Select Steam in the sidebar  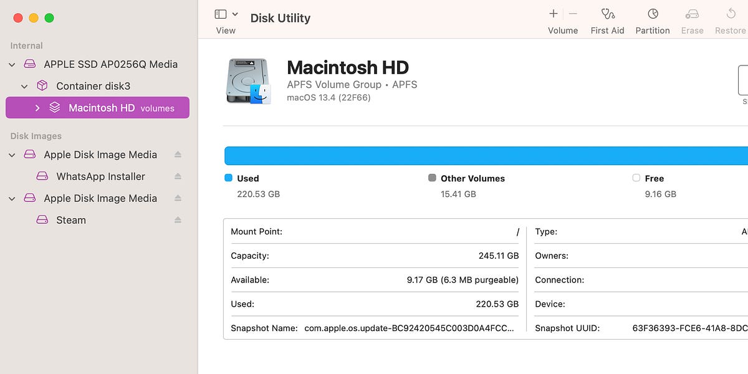tap(70, 220)
